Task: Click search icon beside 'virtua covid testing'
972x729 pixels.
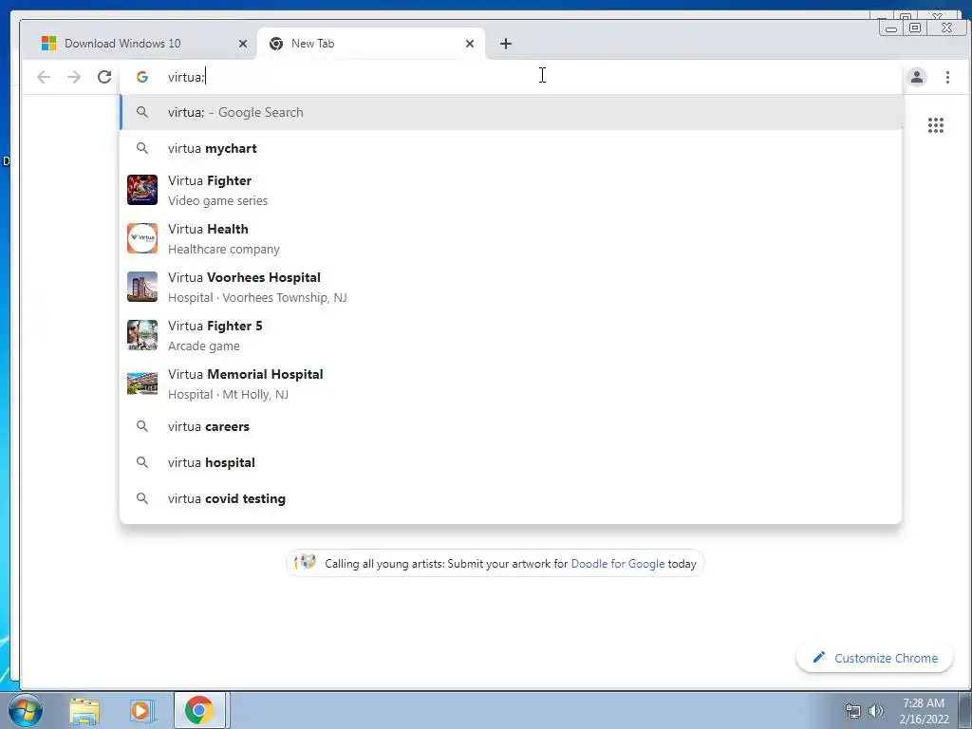Action: (x=142, y=498)
